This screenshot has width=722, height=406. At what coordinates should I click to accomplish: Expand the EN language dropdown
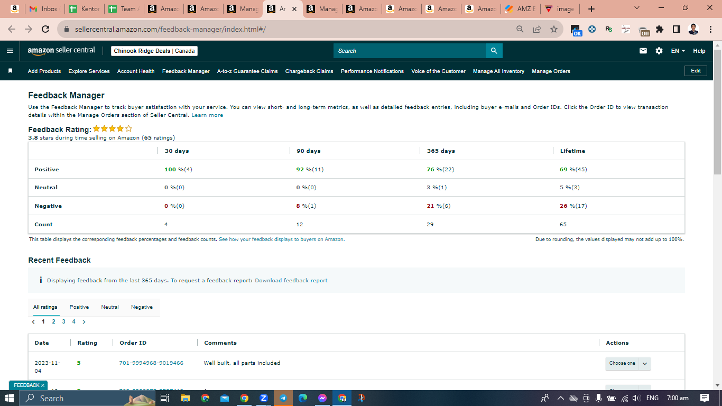(x=678, y=51)
